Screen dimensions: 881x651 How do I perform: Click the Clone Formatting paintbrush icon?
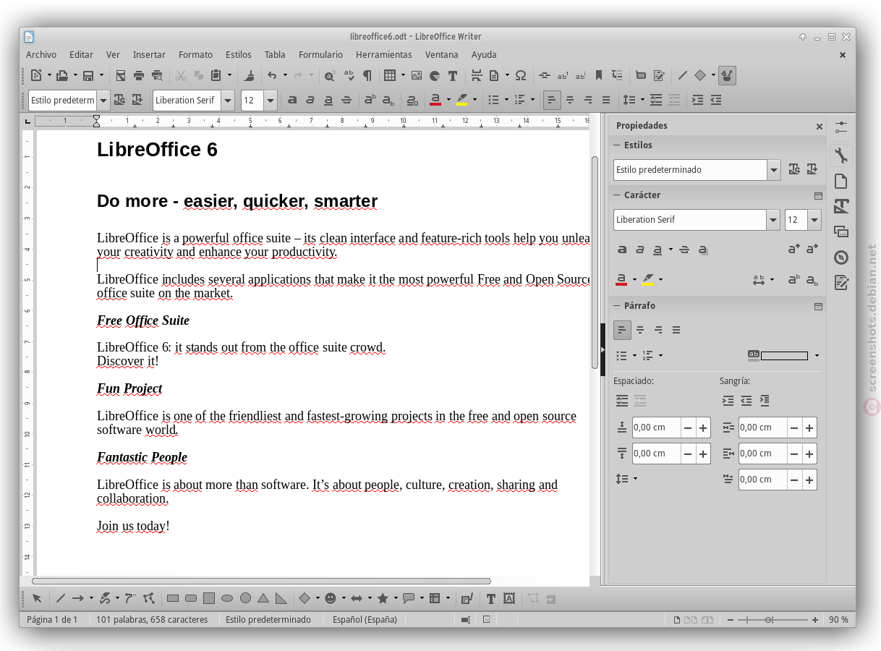pyautogui.click(x=250, y=75)
